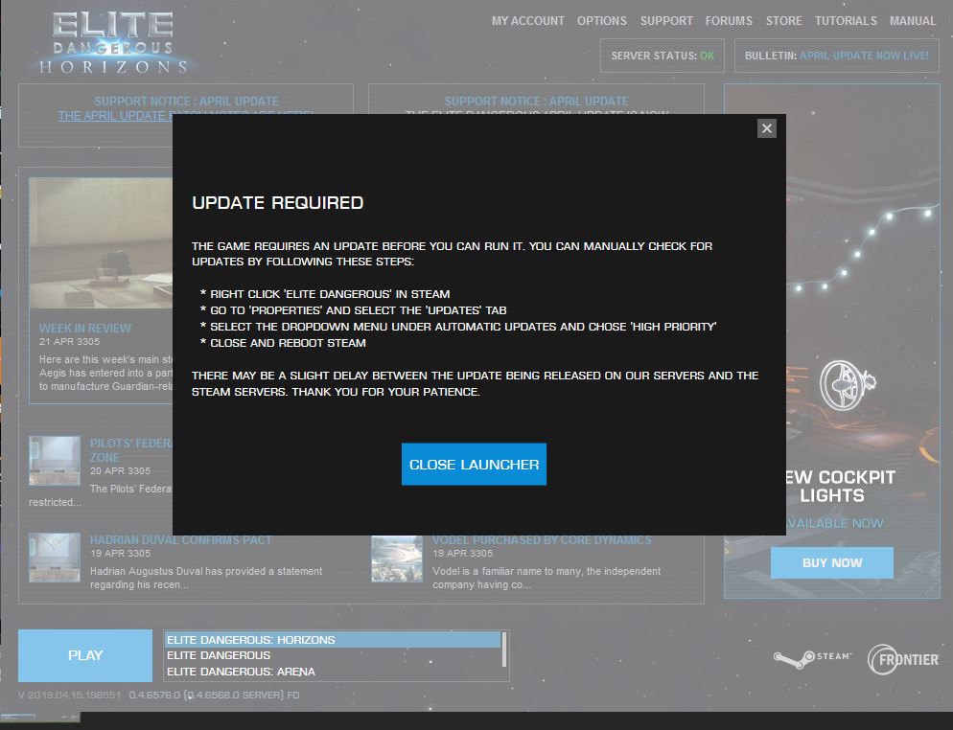The width and height of the screenshot is (953, 730).
Task: Select Elite Dangerous in game list
Action: tap(333, 655)
